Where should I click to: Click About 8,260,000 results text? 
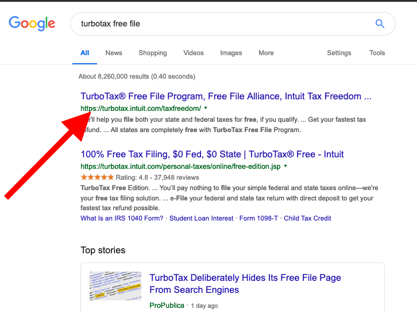(137, 76)
